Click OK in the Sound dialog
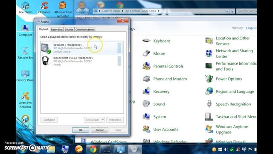Viewport: 273px width, 154px height. pyautogui.click(x=81, y=130)
